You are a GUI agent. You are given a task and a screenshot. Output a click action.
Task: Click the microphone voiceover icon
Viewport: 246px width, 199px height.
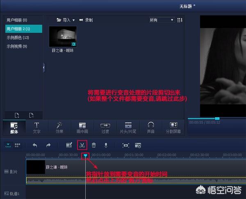click(x=105, y=145)
